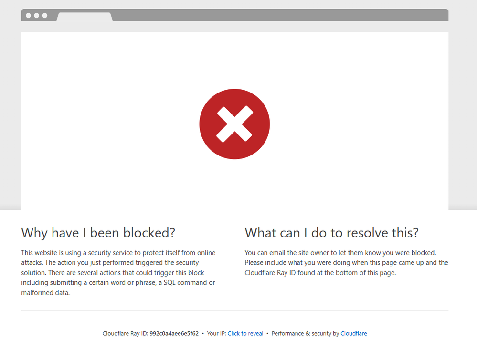Image resolution: width=477 pixels, height=351 pixels.
Task: Select the white tab in browser illustration
Action: click(x=85, y=17)
